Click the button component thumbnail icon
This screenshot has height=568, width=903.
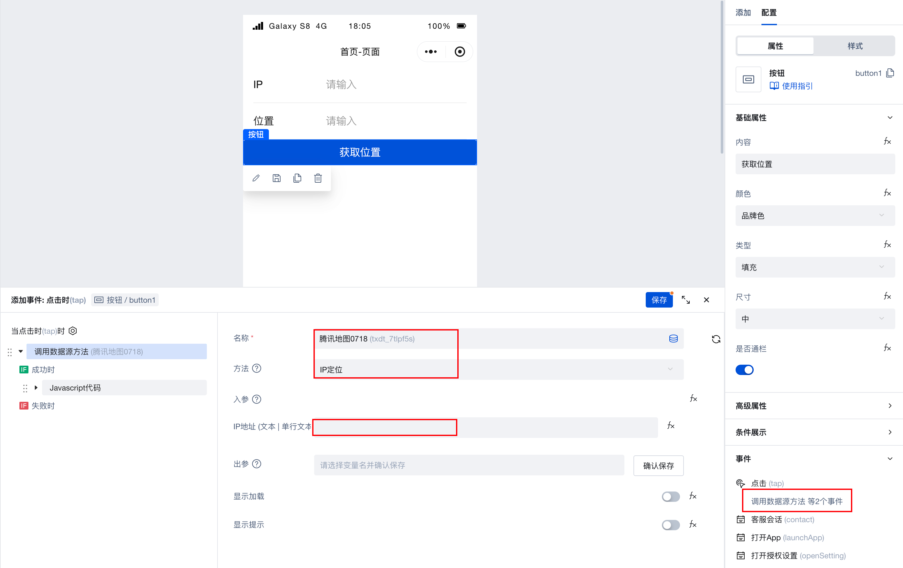pyautogui.click(x=748, y=79)
